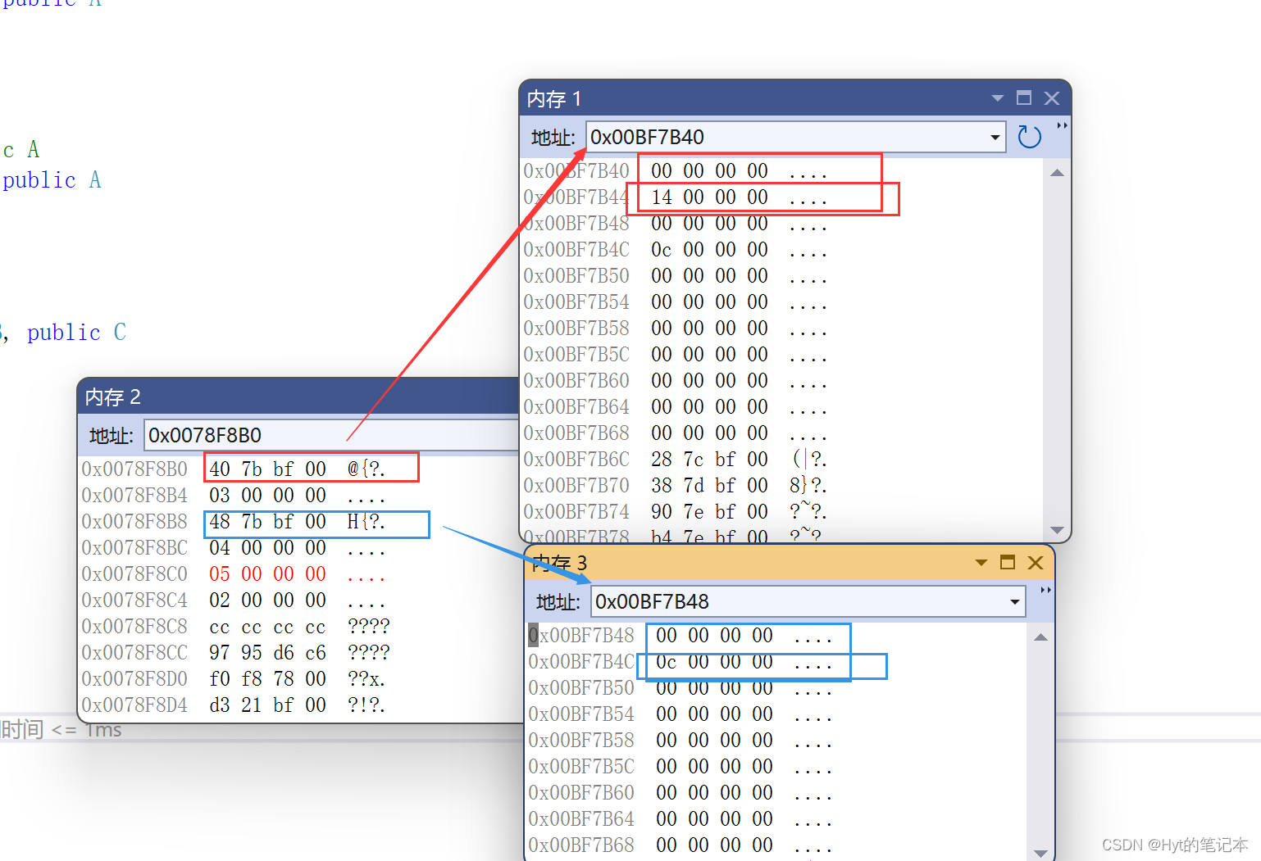Maximize the Memory 3 window
Screen dimensions: 1261x861
point(1008,562)
